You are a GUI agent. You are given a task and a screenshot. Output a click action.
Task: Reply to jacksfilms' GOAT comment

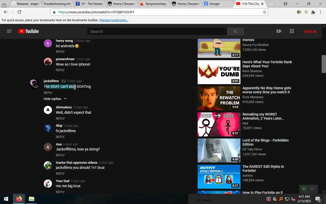(x=48, y=93)
